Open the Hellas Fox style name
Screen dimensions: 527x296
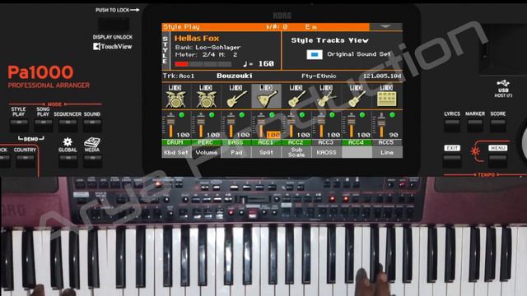[x=197, y=39]
